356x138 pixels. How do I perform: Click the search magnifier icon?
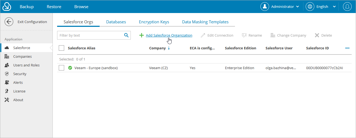pos(126,35)
